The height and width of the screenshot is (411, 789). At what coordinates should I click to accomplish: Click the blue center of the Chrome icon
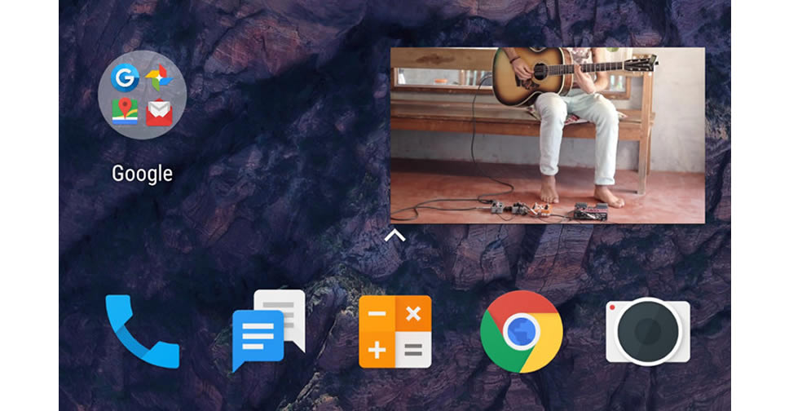tap(521, 332)
